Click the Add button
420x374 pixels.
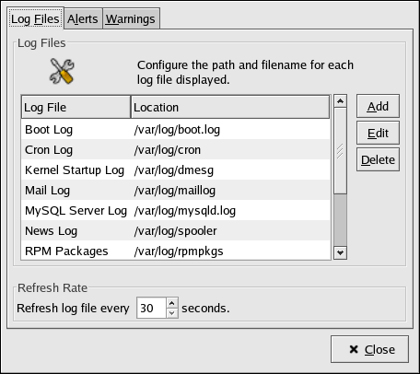tap(378, 106)
